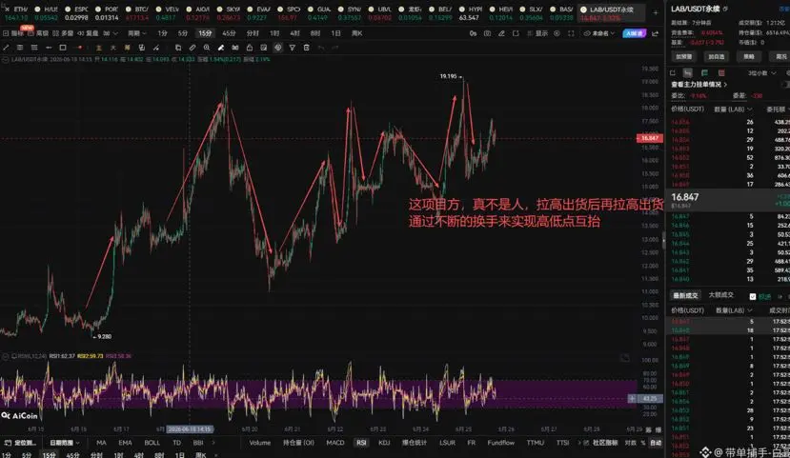This screenshot has width=790, height=458.
Task: Enter fullscreen chart mode
Action: tap(571, 33)
